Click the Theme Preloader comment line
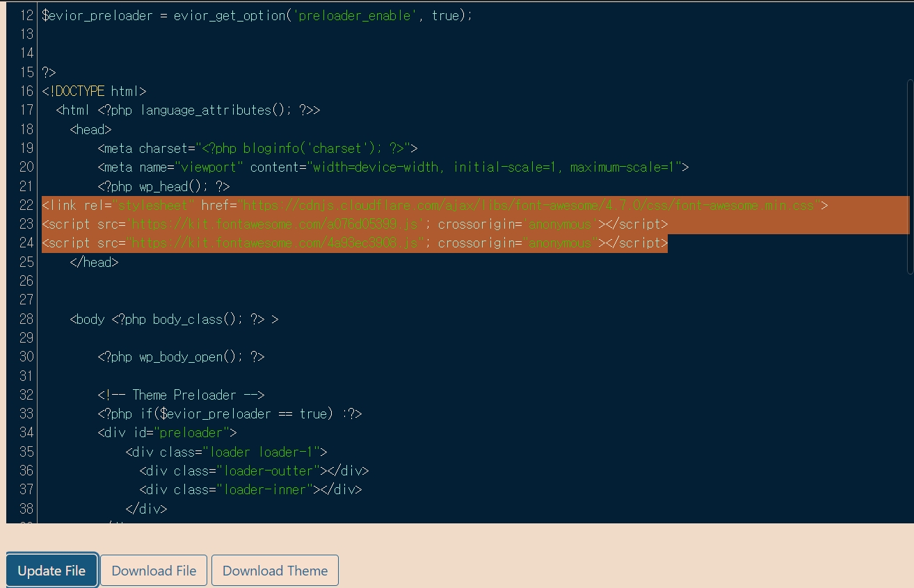This screenshot has width=914, height=588. (x=181, y=395)
